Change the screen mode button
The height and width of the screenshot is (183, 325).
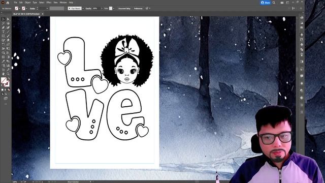tap(6, 98)
